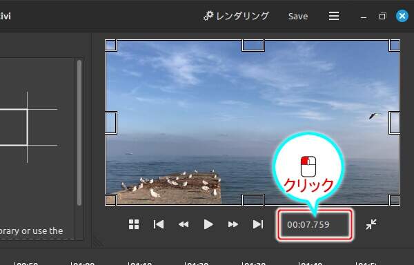Maximize the Pitivi window

coord(382,17)
